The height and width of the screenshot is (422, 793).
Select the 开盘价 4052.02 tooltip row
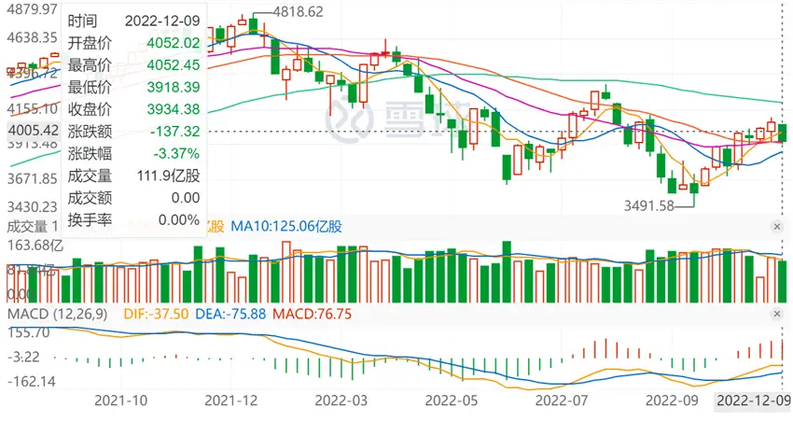(134, 43)
